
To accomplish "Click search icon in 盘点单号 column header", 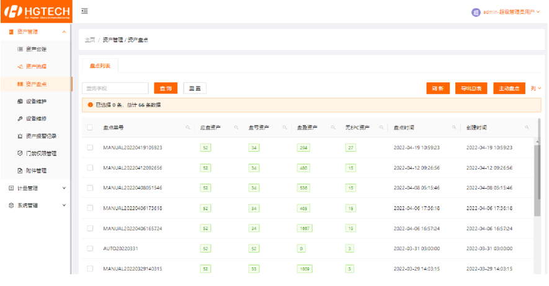I will point(188,128).
